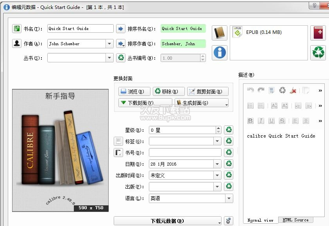The image size is (329, 226).
Task: Open the 出版 publisher dropdown
Action: [217, 186]
